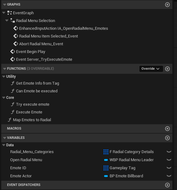Select the Emote Actor variable

21,176
